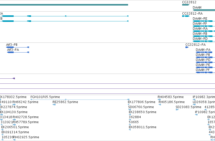Select the SD23083.5prime EST arrow
Viewport: 215px width, 141px height.
click(177, 110)
